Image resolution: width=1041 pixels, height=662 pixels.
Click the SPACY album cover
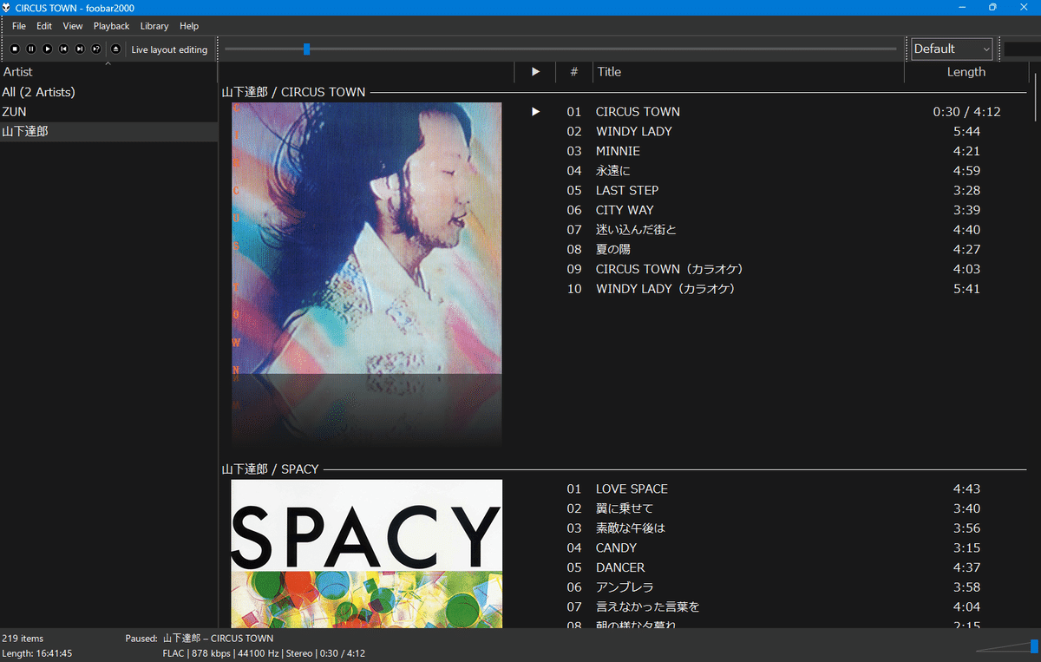pos(367,554)
